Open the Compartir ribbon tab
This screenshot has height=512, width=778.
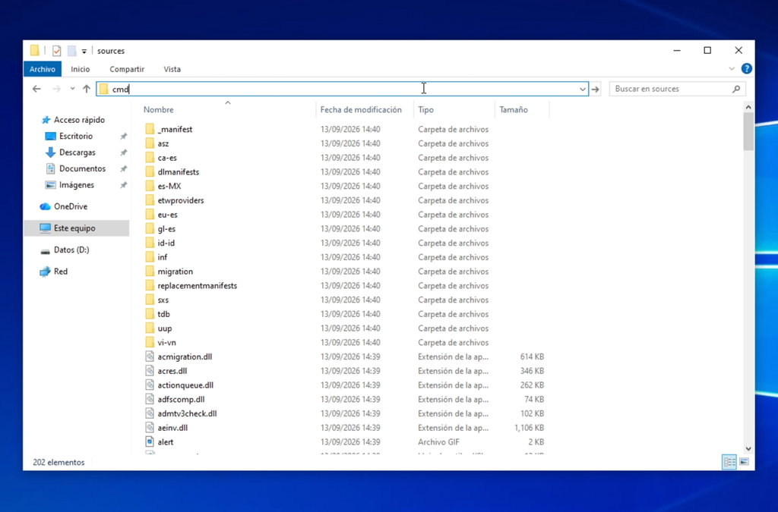coord(127,69)
